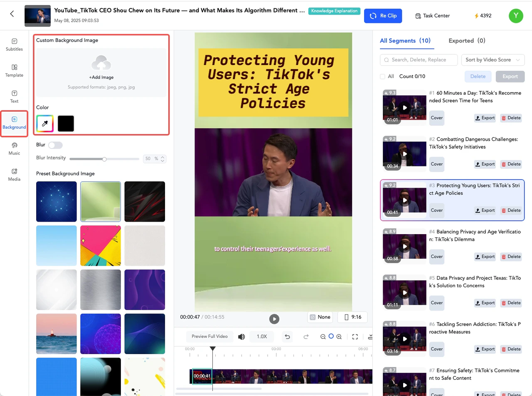Open the credits balance 4392
Viewport: 532px width, 396px height.
pos(483,16)
